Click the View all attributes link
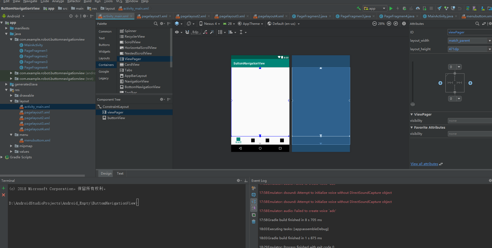This screenshot has height=248, width=492. [x=424, y=164]
